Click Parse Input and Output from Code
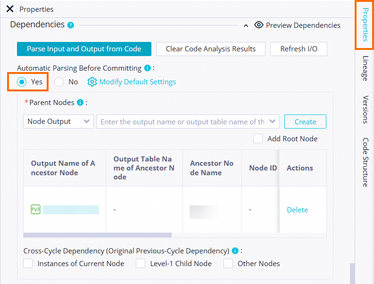This screenshot has height=284, width=374. tap(84, 49)
